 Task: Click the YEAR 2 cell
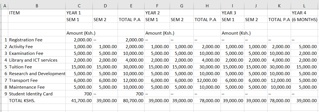click(x=157, y=13)
